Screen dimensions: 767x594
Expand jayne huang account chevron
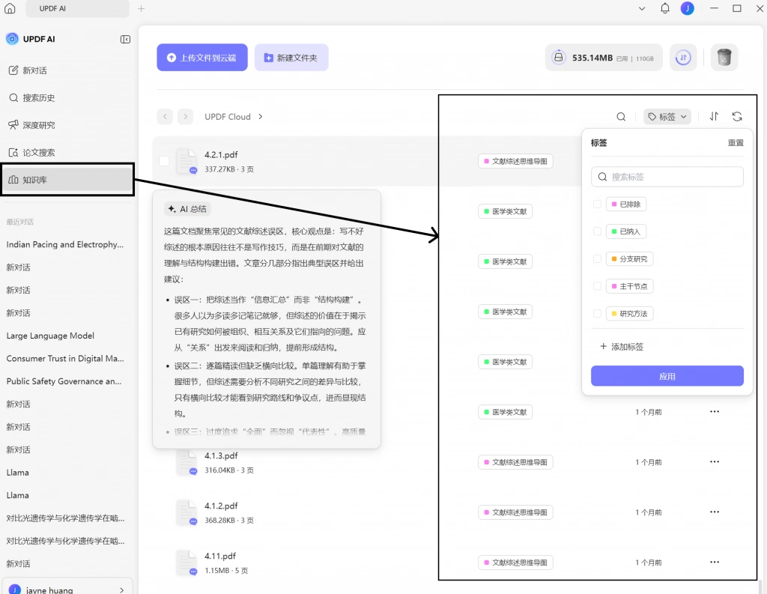tap(121, 590)
